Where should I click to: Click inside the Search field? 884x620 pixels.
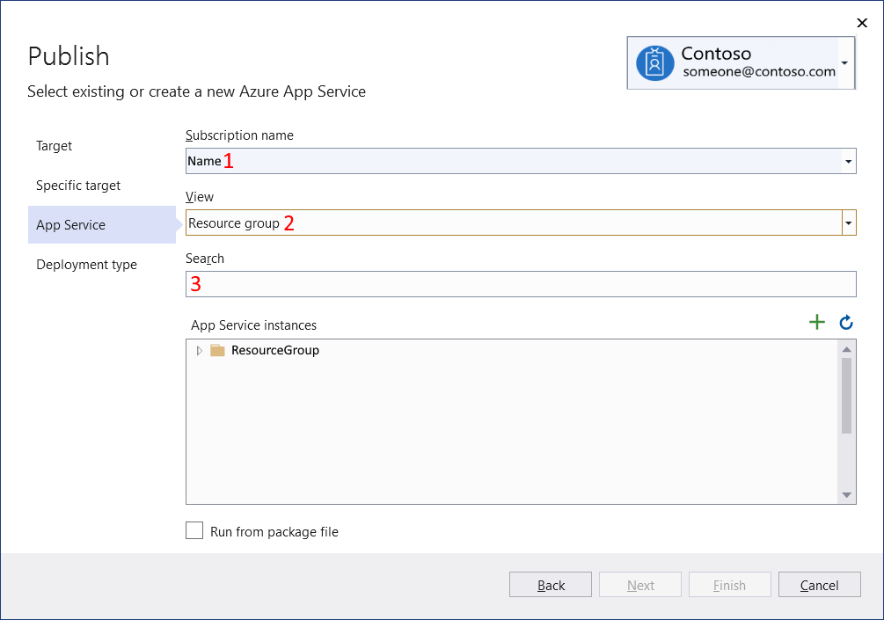[520, 283]
